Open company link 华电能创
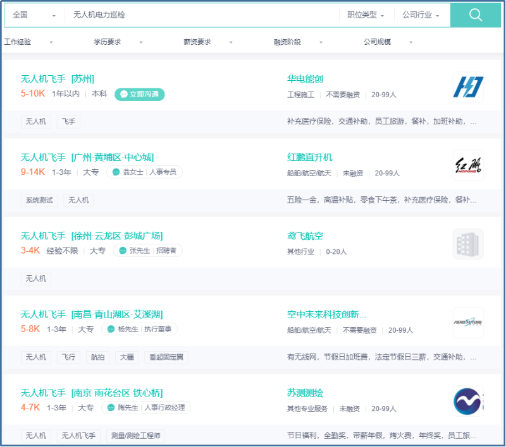The image size is (506, 447). tap(305, 79)
